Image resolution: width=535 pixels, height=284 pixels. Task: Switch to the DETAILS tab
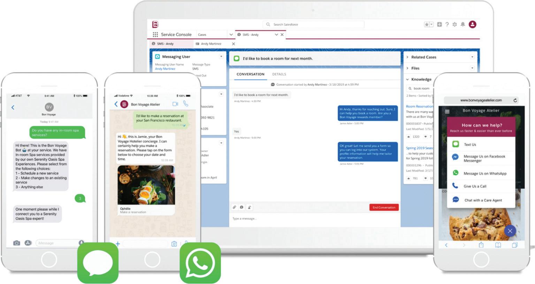pos(279,74)
